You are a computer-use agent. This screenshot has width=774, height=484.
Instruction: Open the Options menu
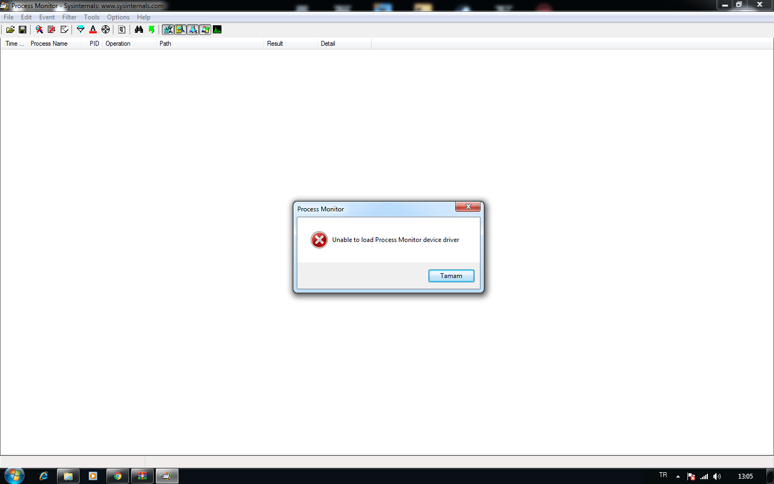[118, 17]
